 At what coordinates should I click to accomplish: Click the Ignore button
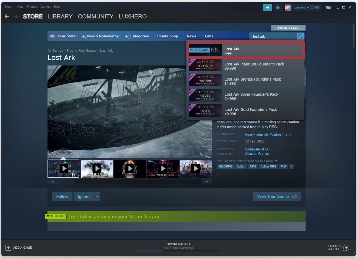(x=83, y=197)
